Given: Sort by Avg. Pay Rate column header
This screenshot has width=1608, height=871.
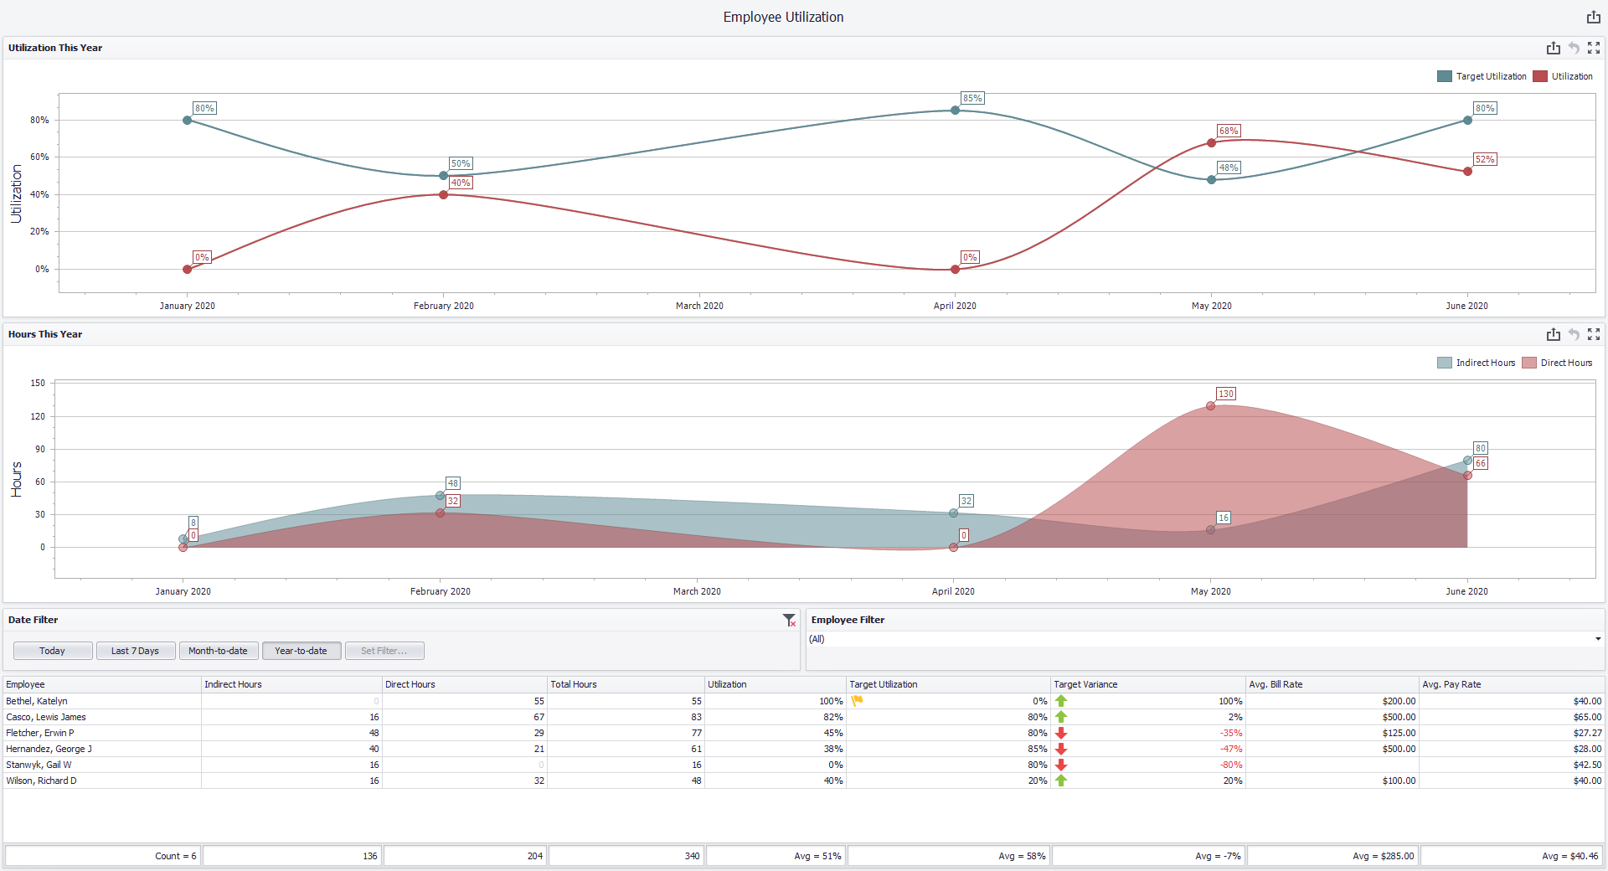Looking at the screenshot, I should (x=1512, y=684).
